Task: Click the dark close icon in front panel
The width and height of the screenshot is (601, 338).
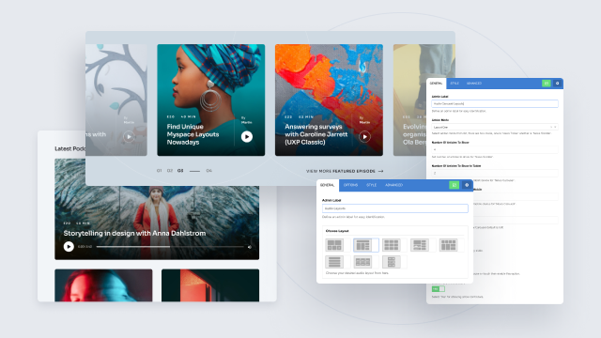Action: [467, 185]
